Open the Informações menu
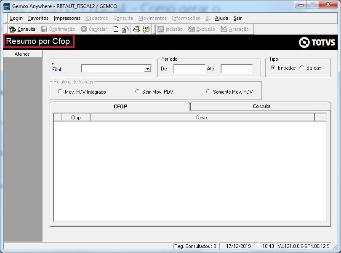The height and width of the screenshot is (253, 341). pos(186,18)
